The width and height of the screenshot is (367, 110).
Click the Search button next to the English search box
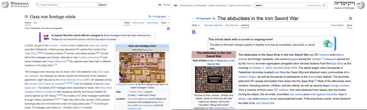(102, 5)
